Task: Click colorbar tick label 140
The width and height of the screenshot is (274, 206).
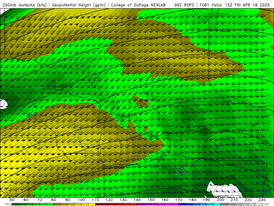Action: [137, 200]
